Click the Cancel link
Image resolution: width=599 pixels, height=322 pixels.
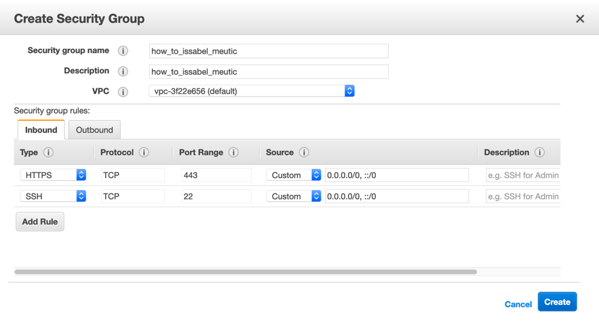point(518,304)
